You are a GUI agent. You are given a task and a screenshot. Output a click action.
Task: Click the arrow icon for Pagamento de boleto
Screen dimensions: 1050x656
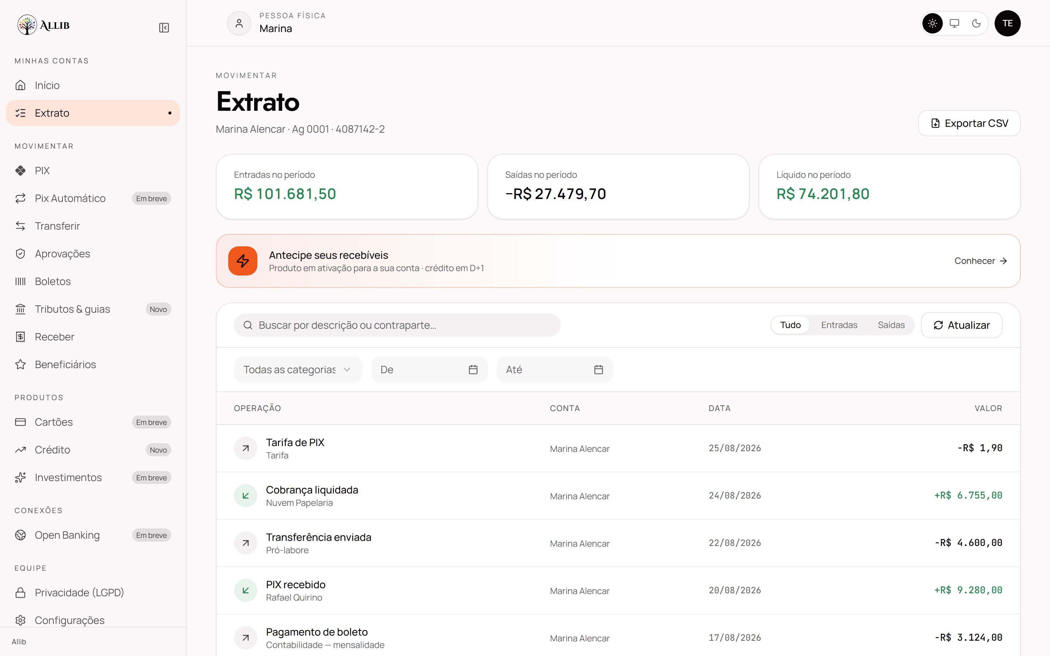[x=246, y=637]
